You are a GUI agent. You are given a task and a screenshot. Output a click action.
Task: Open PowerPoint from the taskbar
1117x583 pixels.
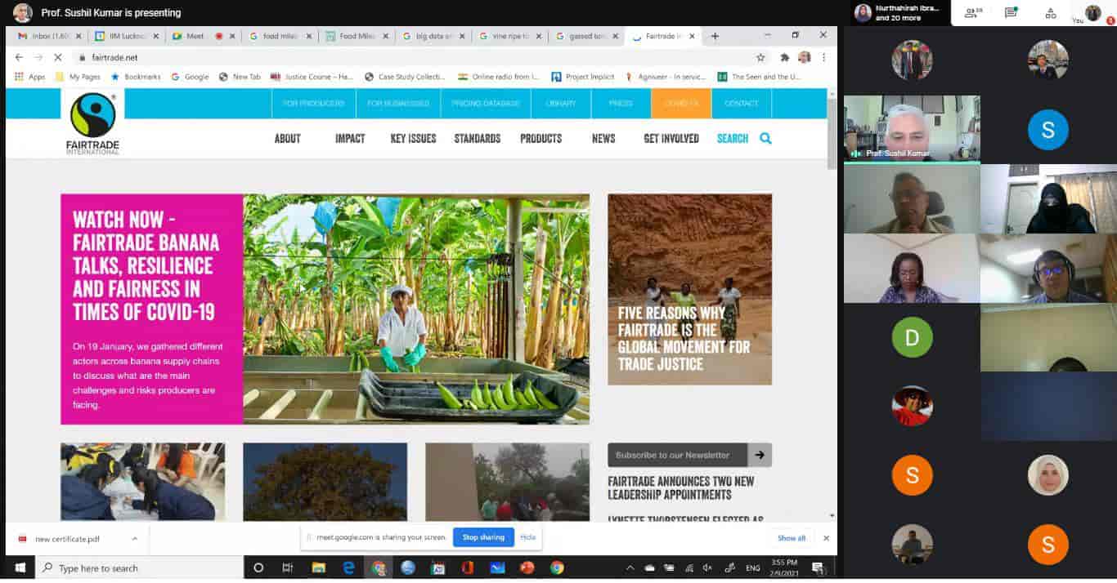[527, 567]
